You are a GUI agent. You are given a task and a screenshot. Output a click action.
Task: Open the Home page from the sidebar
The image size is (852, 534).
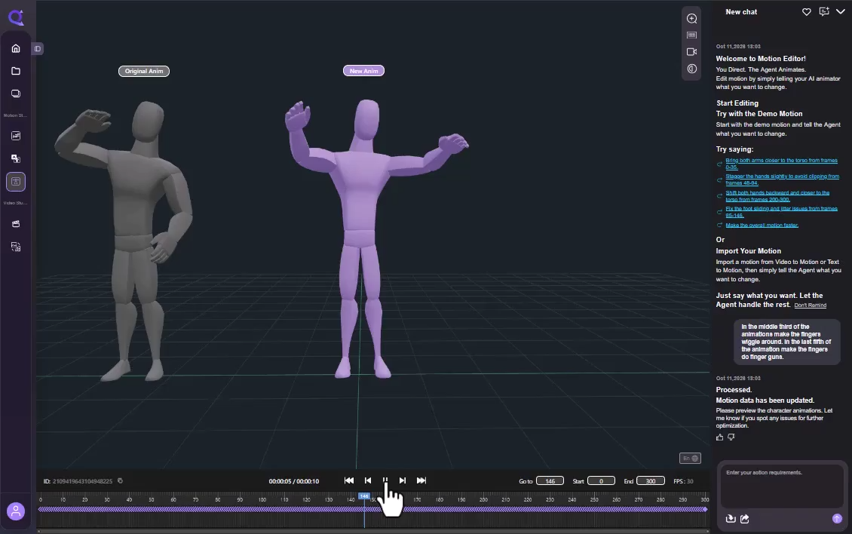click(16, 48)
